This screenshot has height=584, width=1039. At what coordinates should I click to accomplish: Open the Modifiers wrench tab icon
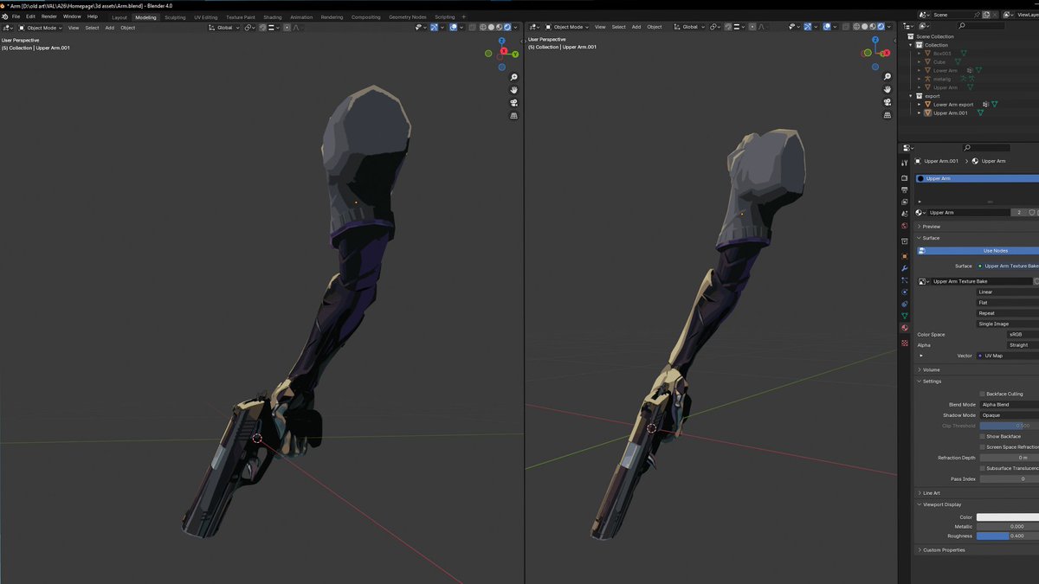905,268
